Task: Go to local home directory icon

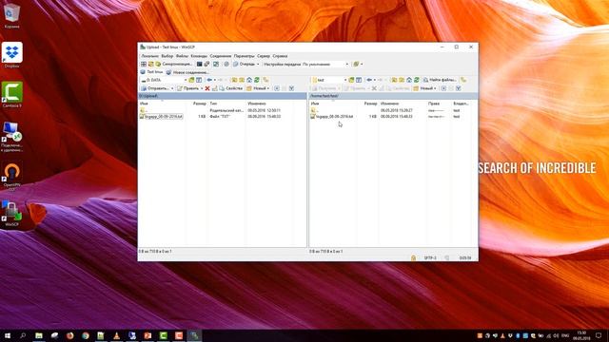Action: pyautogui.click(x=249, y=80)
